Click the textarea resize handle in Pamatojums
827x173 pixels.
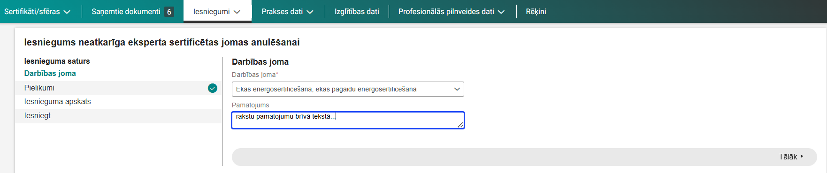460,124
